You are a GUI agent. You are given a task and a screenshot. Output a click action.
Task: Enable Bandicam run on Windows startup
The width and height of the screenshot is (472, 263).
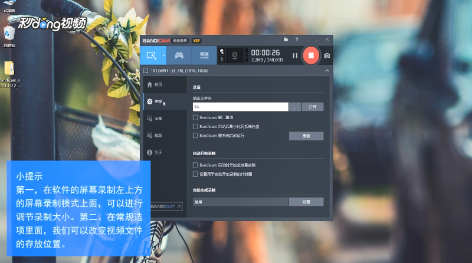tap(195, 136)
